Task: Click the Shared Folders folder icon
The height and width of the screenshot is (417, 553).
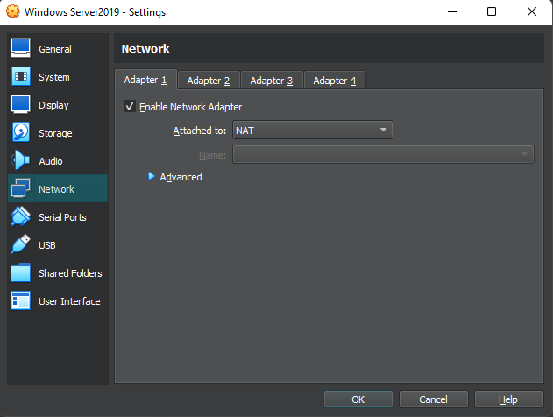Action: point(21,273)
